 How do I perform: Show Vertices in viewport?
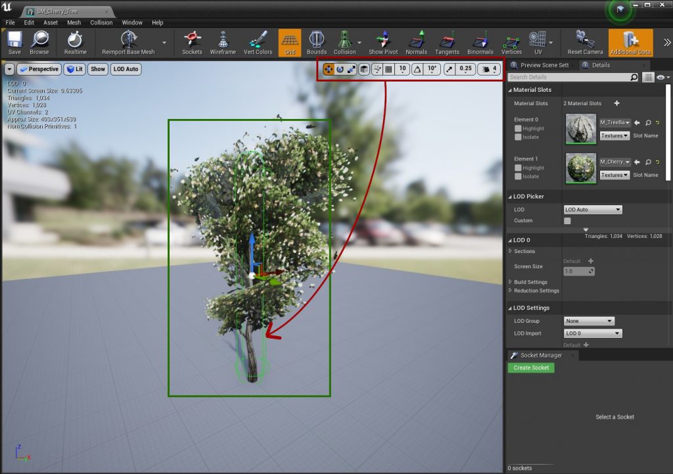point(511,43)
